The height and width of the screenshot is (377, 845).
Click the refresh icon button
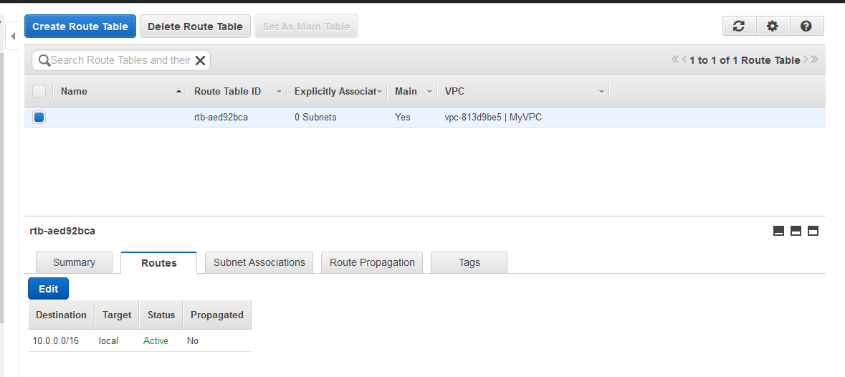click(739, 26)
